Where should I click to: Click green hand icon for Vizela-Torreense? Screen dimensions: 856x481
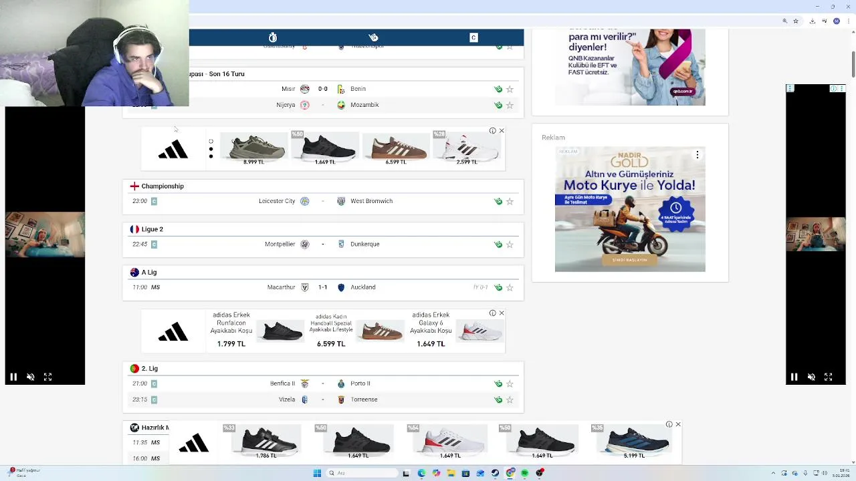tap(498, 399)
